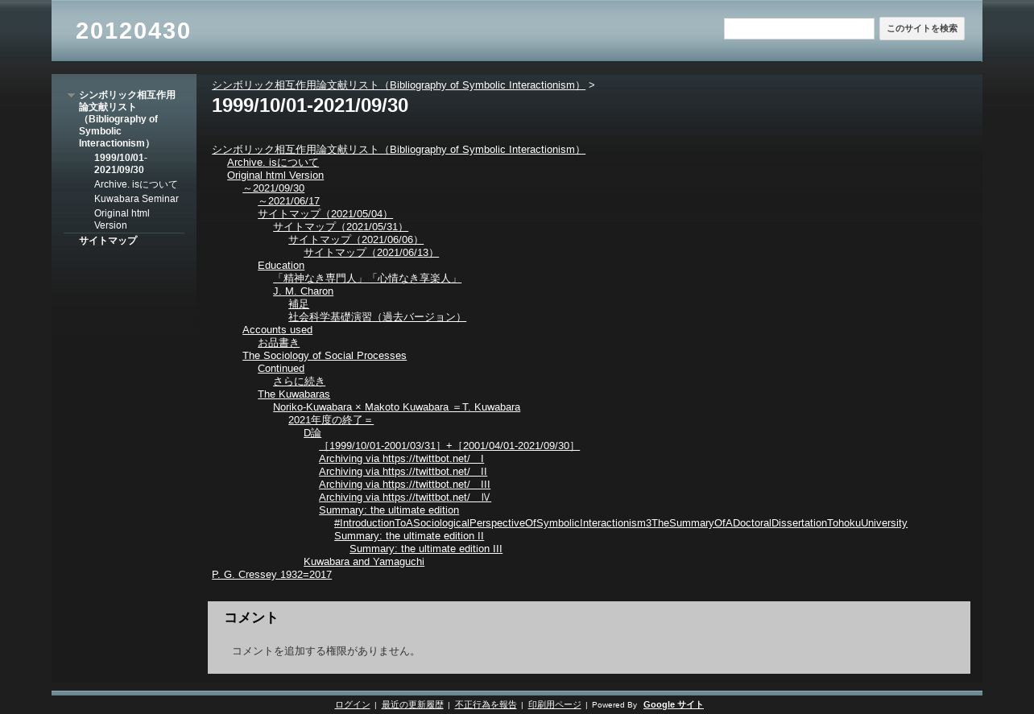Open the J. M. Charon link
Image resolution: width=1034 pixels, height=714 pixels.
303,291
